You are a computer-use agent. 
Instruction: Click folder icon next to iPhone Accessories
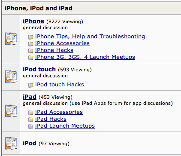coord(30,44)
